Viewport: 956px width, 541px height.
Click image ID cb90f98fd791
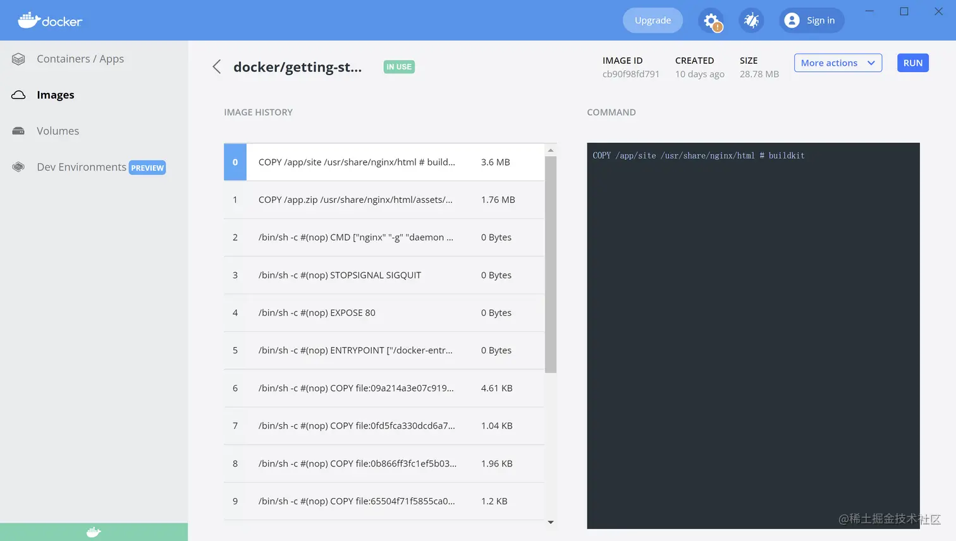630,74
